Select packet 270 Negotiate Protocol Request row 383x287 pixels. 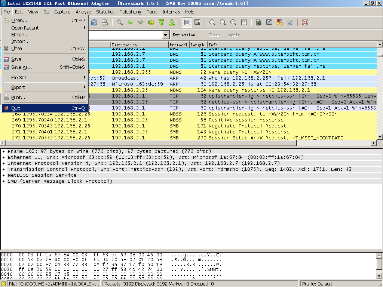(189, 126)
